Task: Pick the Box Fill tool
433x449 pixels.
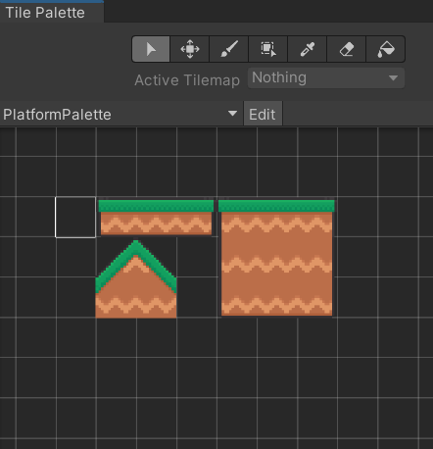Action: tap(268, 49)
